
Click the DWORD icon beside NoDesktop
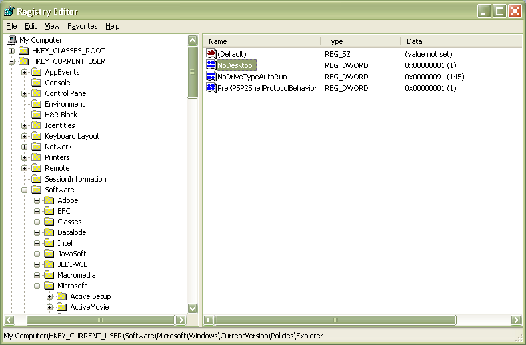click(211, 65)
